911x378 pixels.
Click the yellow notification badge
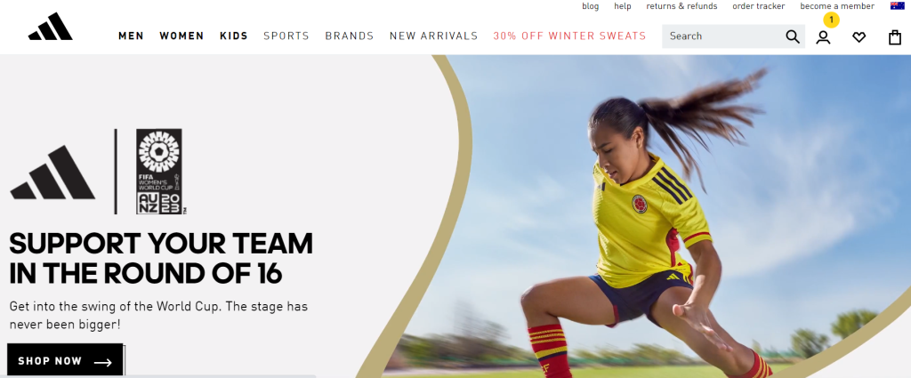[x=832, y=20]
